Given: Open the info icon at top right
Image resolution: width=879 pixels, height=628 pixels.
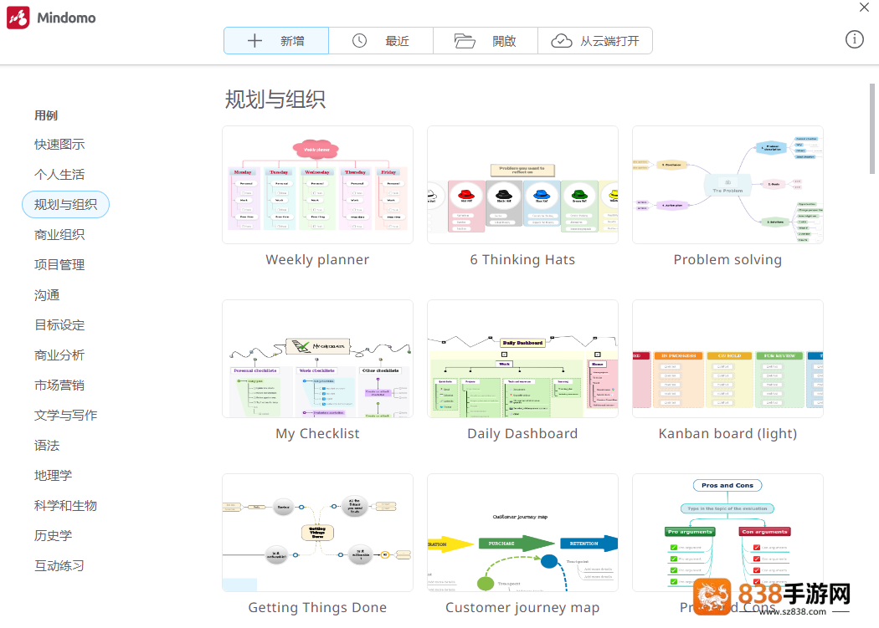Looking at the screenshot, I should tap(855, 39).
